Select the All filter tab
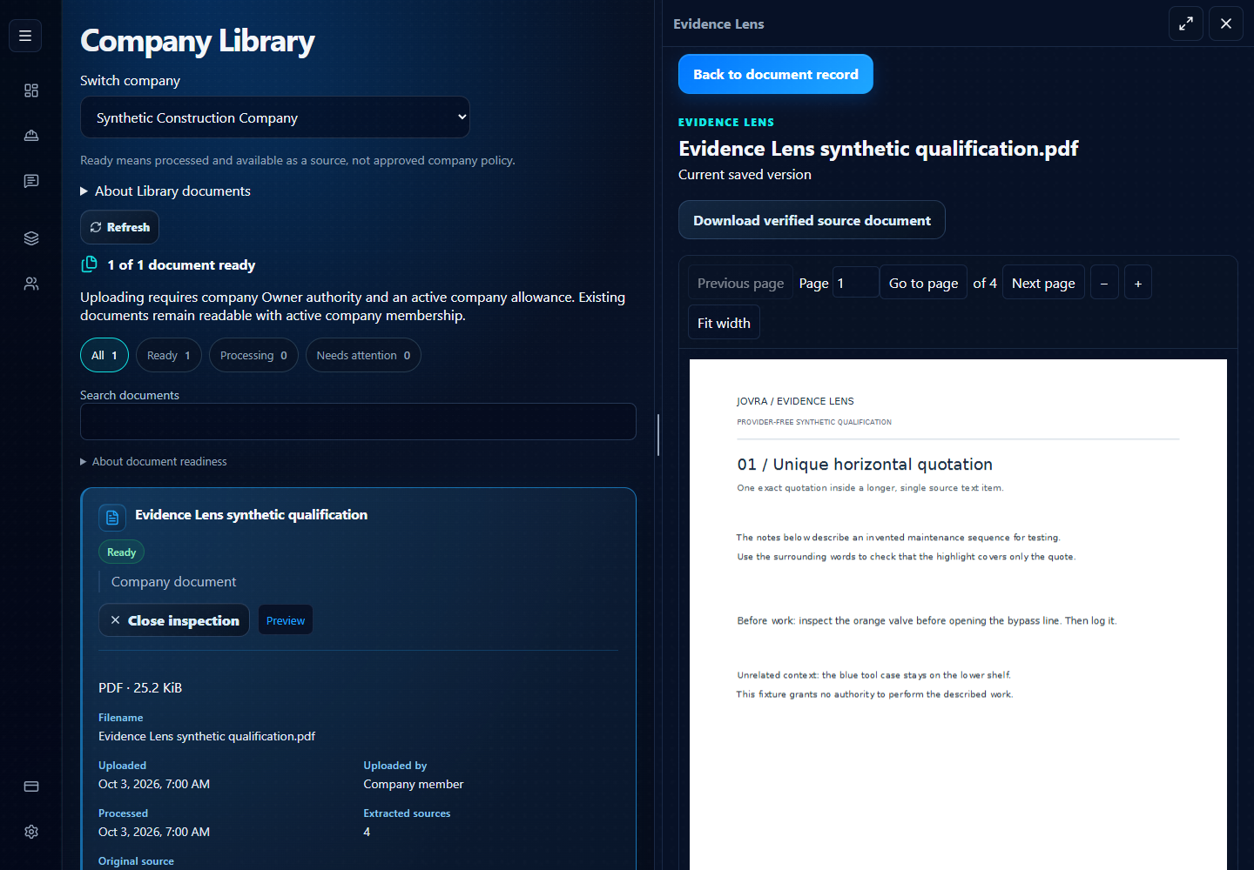This screenshot has height=870, width=1254. coord(104,355)
